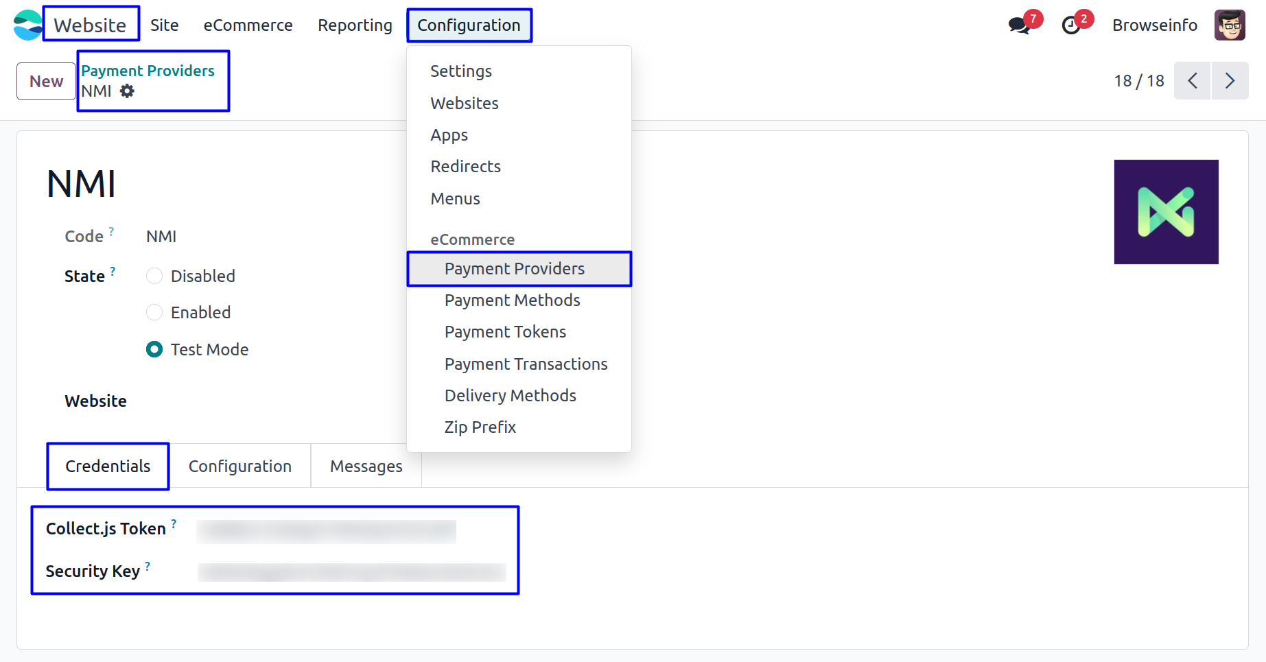Screen dimensions: 1266x662
Task: Open the Site menu
Action: pos(165,25)
